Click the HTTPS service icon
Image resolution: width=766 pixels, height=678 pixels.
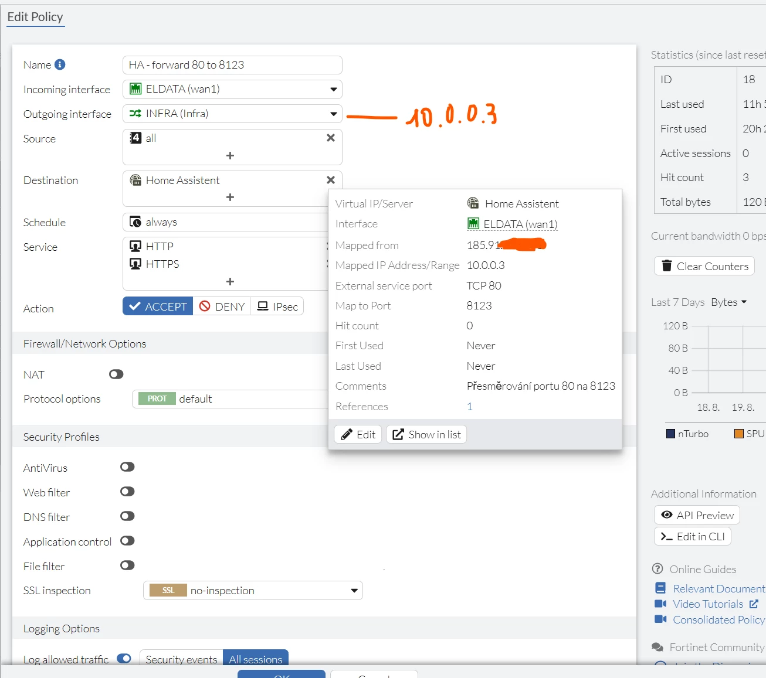click(135, 264)
